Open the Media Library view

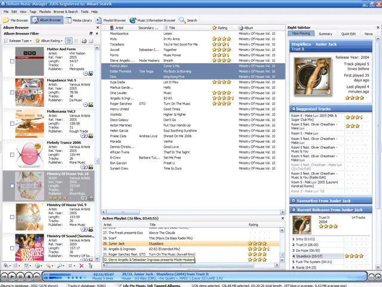tap(79, 20)
